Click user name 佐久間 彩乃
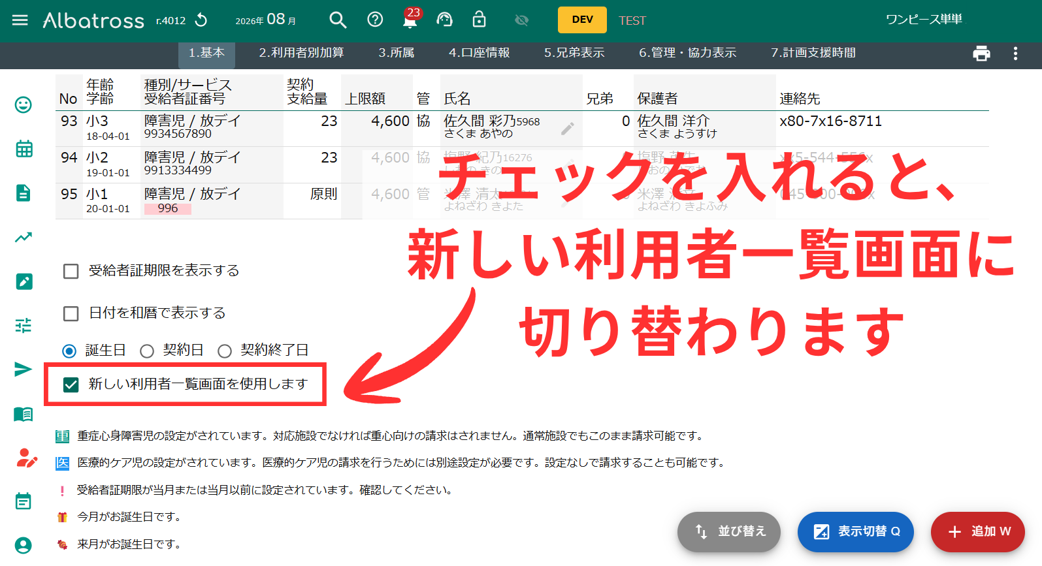Screen dimensions: 1042x566 click(479, 121)
